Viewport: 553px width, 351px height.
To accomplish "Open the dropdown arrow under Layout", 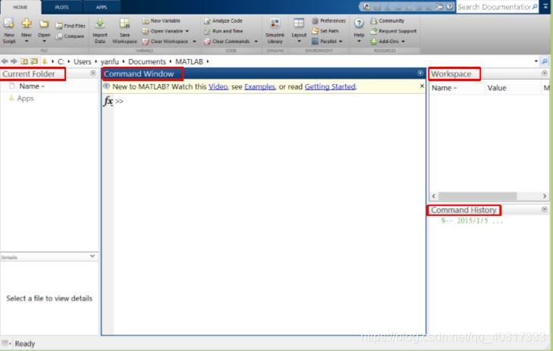I will pos(299,41).
